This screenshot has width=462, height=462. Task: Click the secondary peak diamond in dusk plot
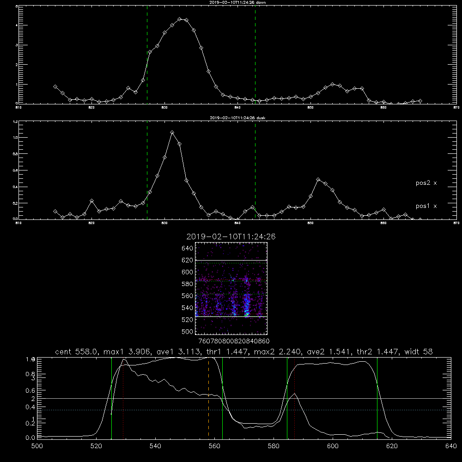coord(318,179)
